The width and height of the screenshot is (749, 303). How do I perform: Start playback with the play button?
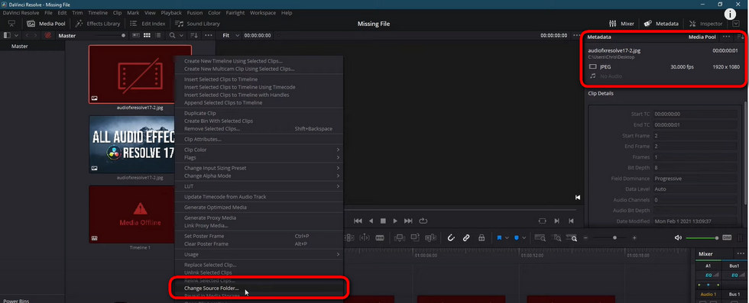(x=395, y=221)
